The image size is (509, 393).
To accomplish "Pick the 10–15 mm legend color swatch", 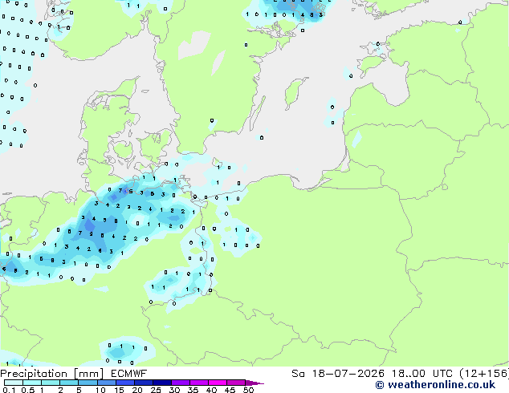I will point(107,383).
